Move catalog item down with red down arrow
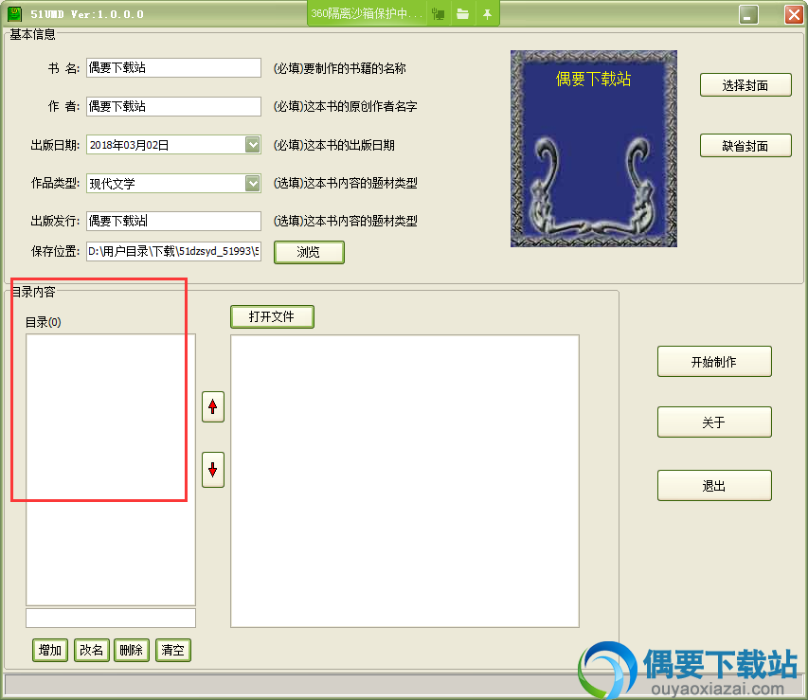This screenshot has height=700, width=808. pyautogui.click(x=213, y=470)
